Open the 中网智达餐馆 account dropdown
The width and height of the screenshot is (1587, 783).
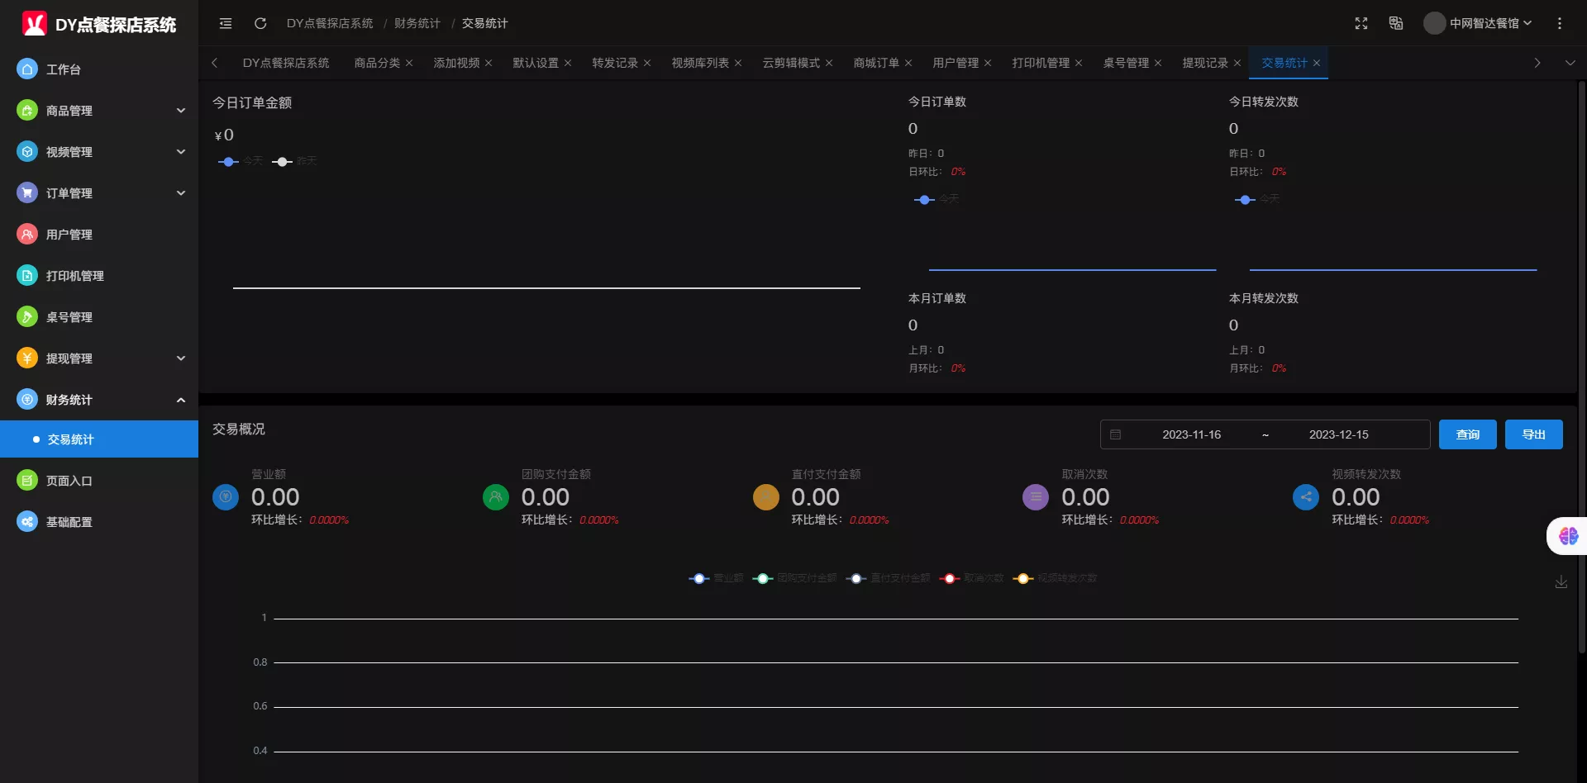[x=1479, y=23]
